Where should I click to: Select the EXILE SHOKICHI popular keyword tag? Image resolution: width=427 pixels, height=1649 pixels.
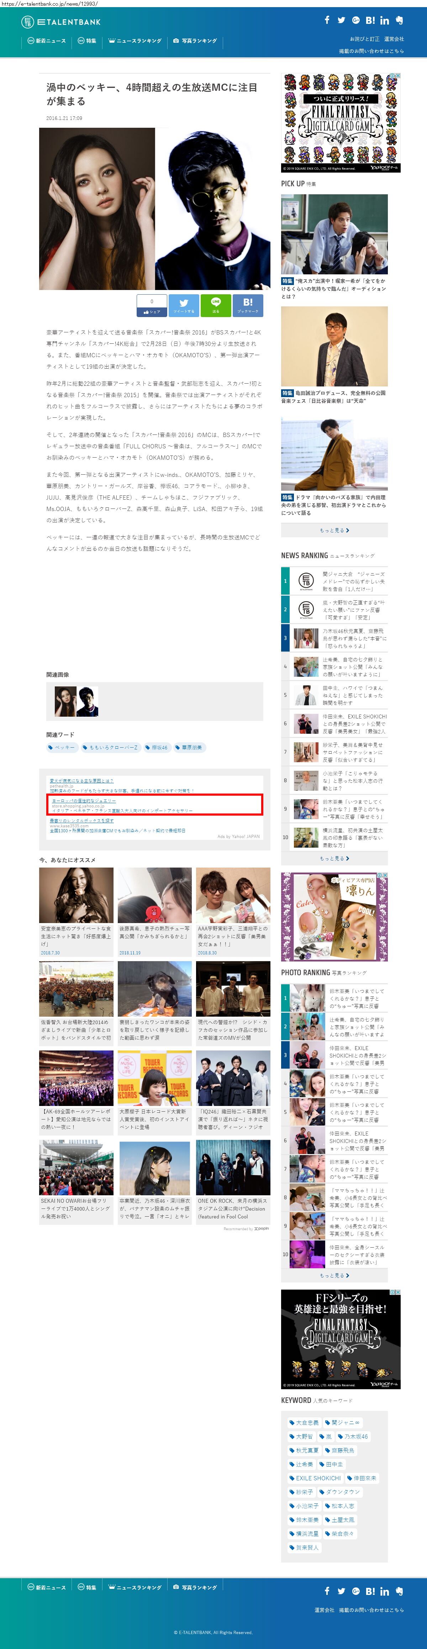pyautogui.click(x=315, y=1478)
